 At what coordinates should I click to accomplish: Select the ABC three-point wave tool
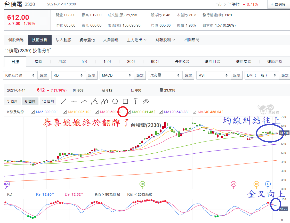94,101
